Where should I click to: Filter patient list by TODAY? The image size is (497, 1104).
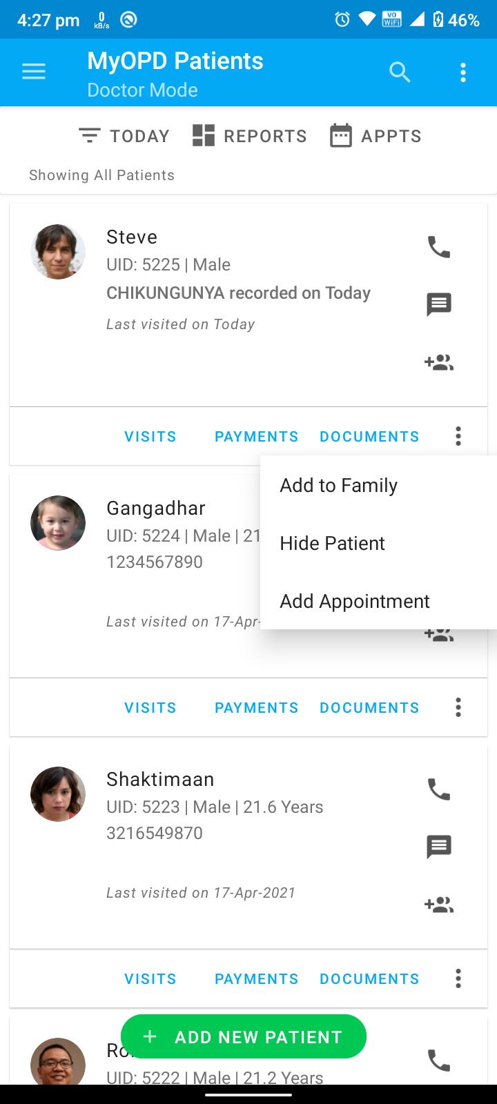[x=124, y=136]
